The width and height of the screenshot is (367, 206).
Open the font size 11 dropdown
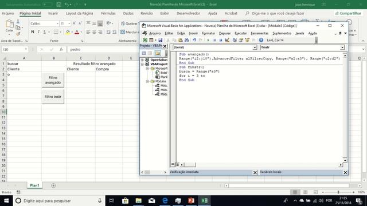click(x=69, y=23)
